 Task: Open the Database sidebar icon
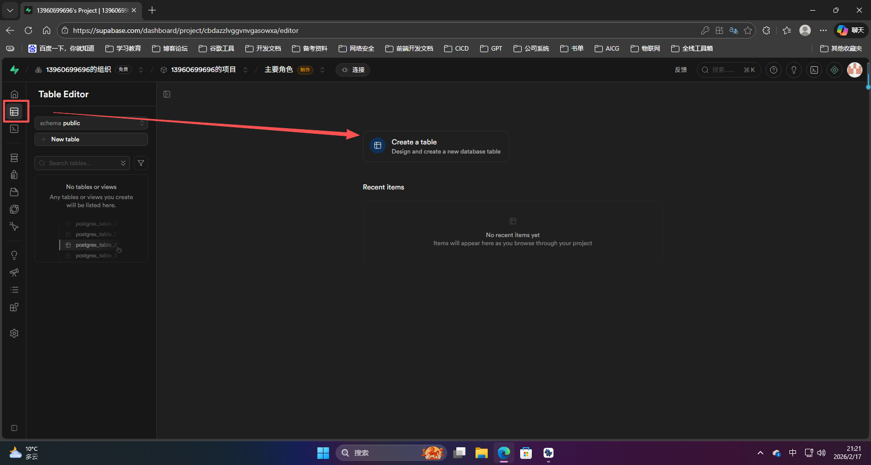pyautogui.click(x=14, y=158)
